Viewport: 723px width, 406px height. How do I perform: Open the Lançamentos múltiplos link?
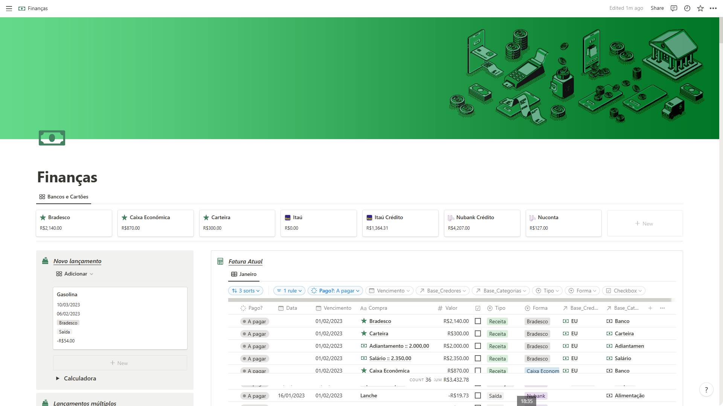coord(85,403)
